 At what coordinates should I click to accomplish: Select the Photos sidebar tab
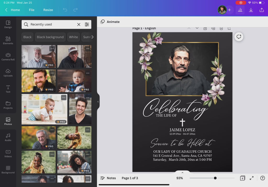point(8,121)
